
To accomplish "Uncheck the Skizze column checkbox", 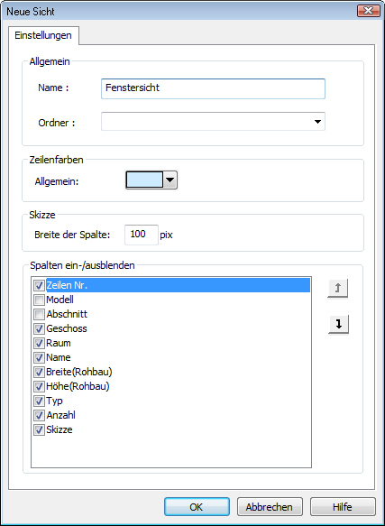I will click(x=39, y=429).
